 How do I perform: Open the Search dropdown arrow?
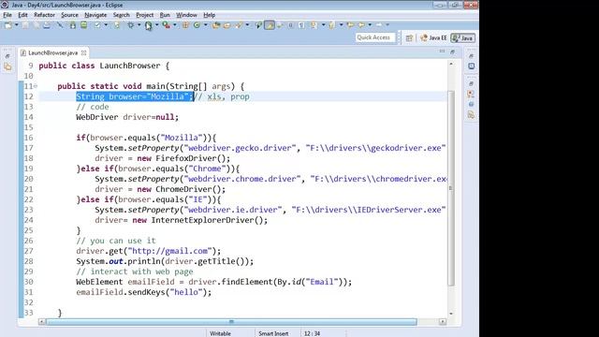tap(247, 25)
